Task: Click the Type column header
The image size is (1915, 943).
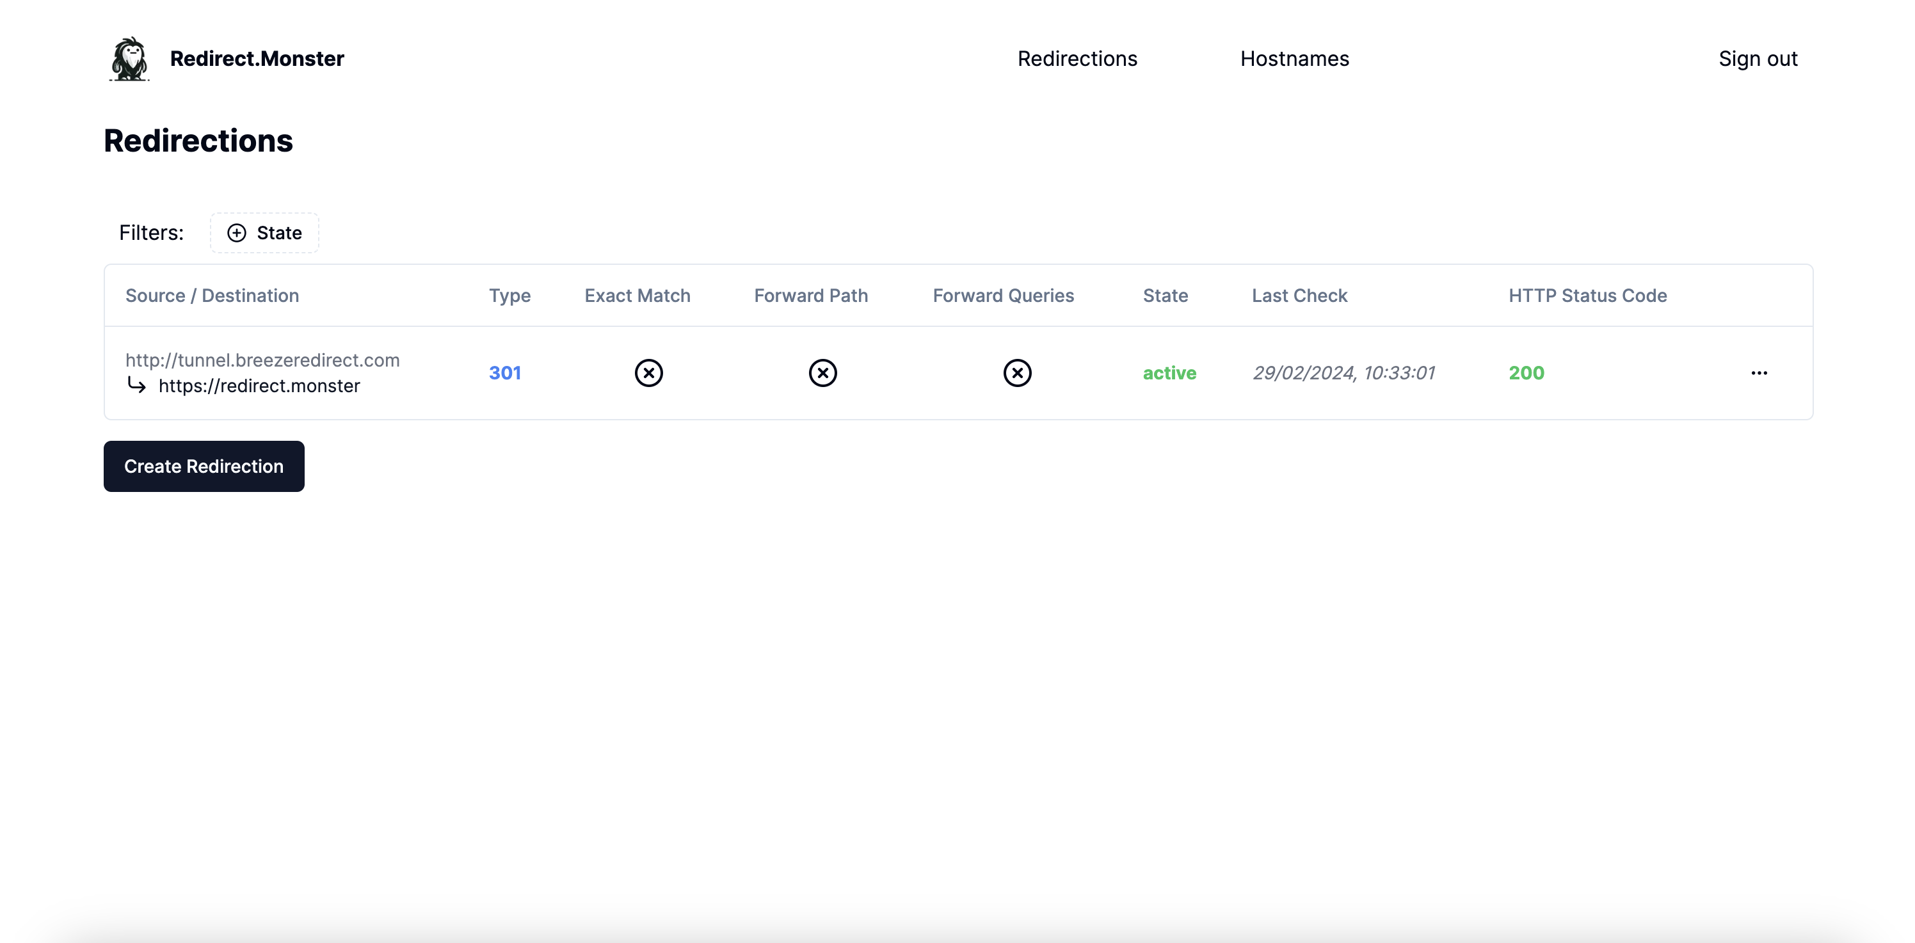Action: pos(509,296)
